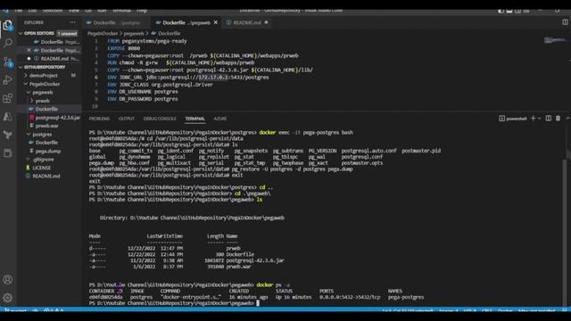Open the View menu
The image size is (571, 321).
pos(73,11)
